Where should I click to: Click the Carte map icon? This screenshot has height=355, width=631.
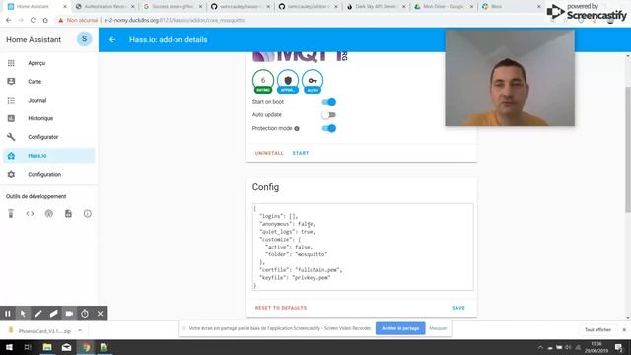[x=11, y=82]
